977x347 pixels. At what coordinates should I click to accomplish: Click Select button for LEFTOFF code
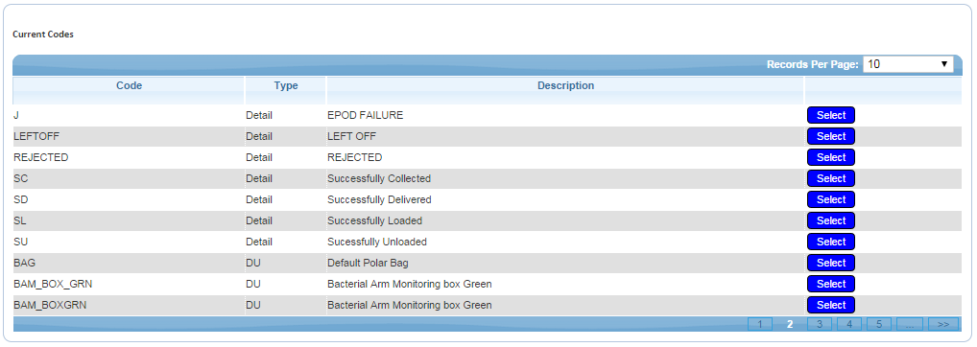tap(830, 136)
